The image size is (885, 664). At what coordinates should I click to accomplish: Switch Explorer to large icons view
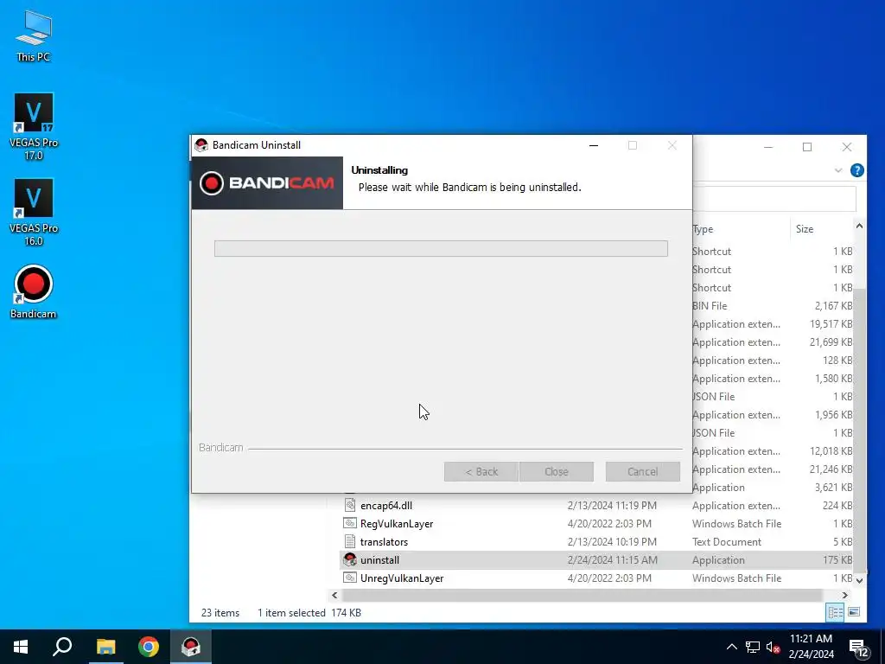click(854, 612)
